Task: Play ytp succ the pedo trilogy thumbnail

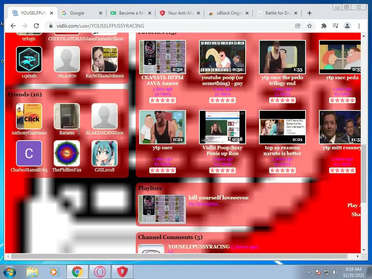Action: tap(282, 57)
